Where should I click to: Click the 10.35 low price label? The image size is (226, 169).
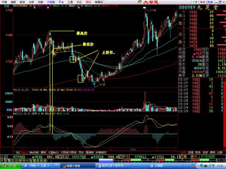tap(102, 85)
